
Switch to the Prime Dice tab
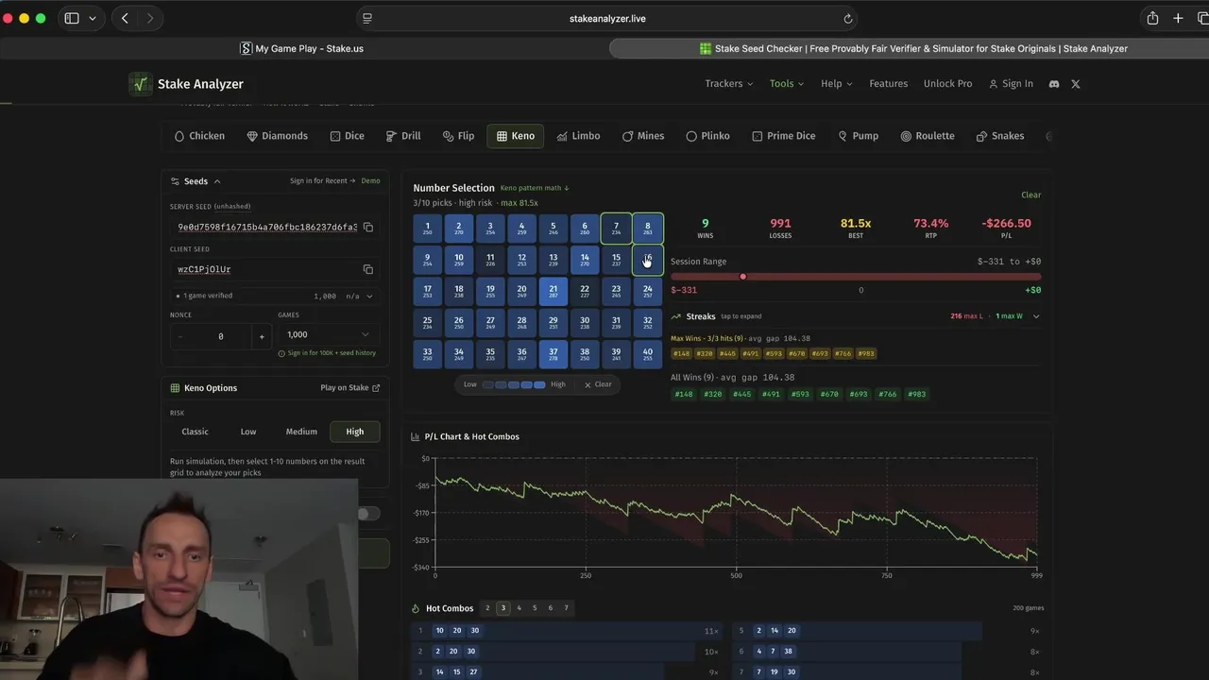[784, 136]
